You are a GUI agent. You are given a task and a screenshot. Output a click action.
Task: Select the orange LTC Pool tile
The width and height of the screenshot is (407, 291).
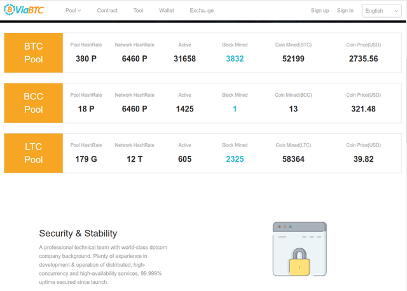(x=34, y=153)
